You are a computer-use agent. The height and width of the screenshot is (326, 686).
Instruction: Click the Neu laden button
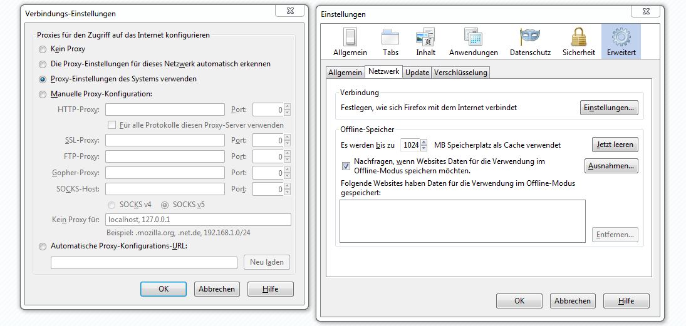267,262
